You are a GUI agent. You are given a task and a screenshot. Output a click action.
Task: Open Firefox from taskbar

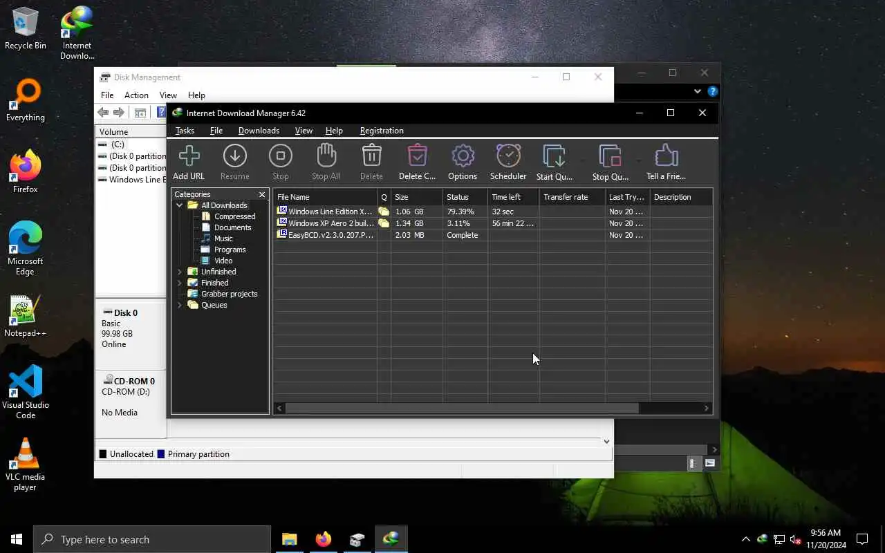[323, 539]
